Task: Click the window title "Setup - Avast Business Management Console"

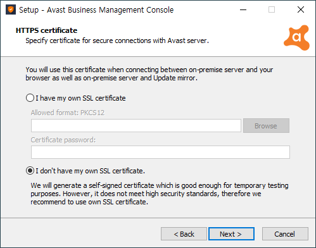Action: point(96,10)
